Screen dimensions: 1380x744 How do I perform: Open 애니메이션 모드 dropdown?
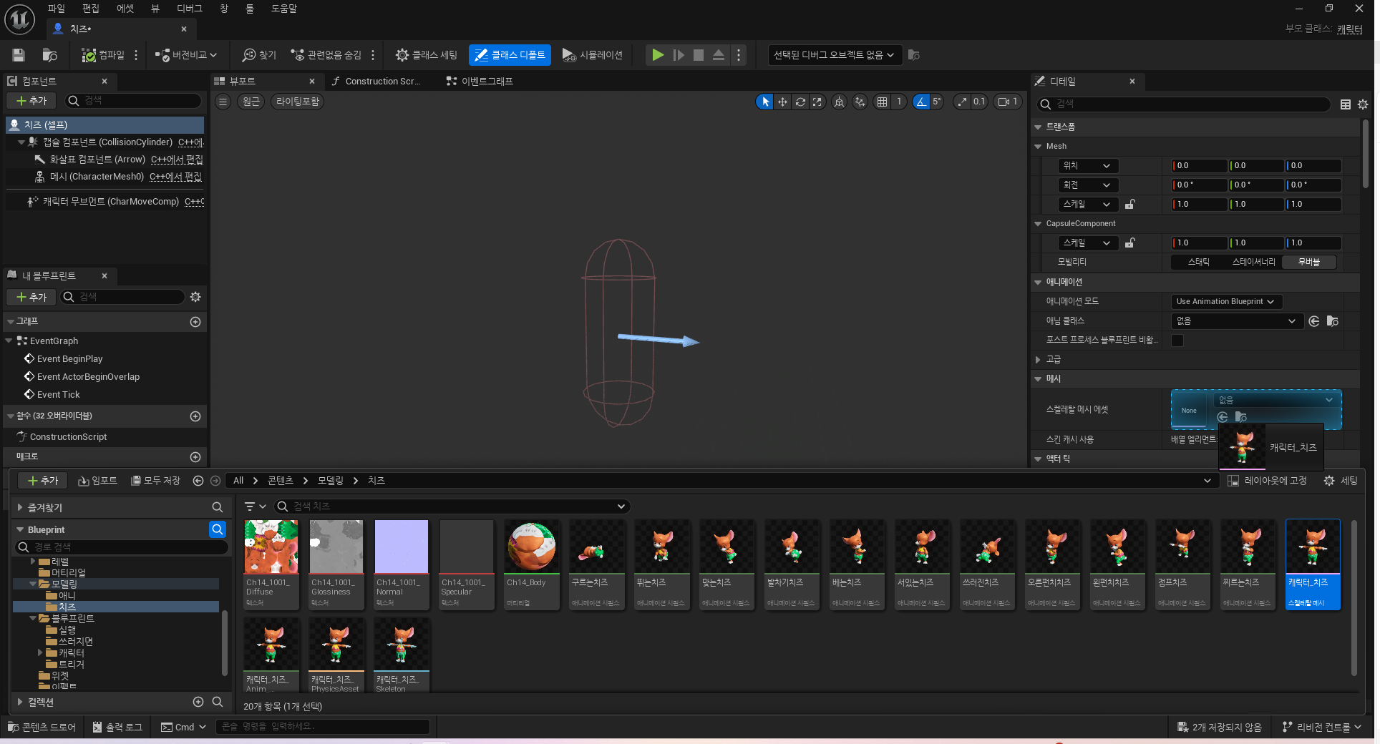pyautogui.click(x=1227, y=302)
